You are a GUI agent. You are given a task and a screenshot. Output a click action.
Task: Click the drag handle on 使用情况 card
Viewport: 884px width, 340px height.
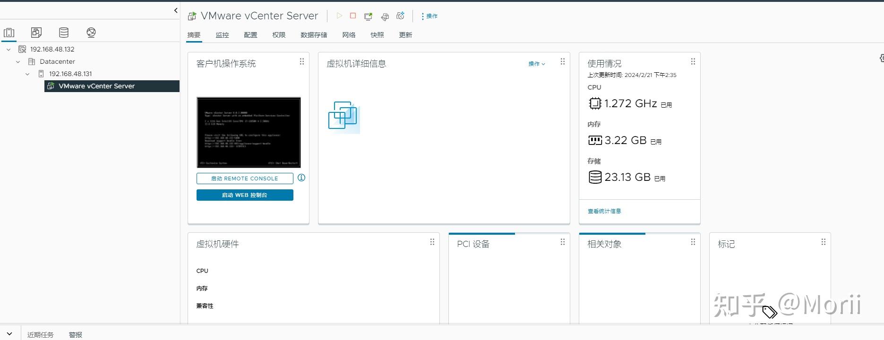[x=693, y=62]
